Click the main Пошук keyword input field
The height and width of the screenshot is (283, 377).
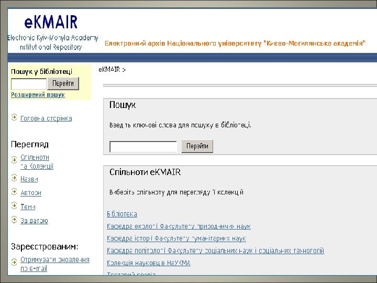143,147
